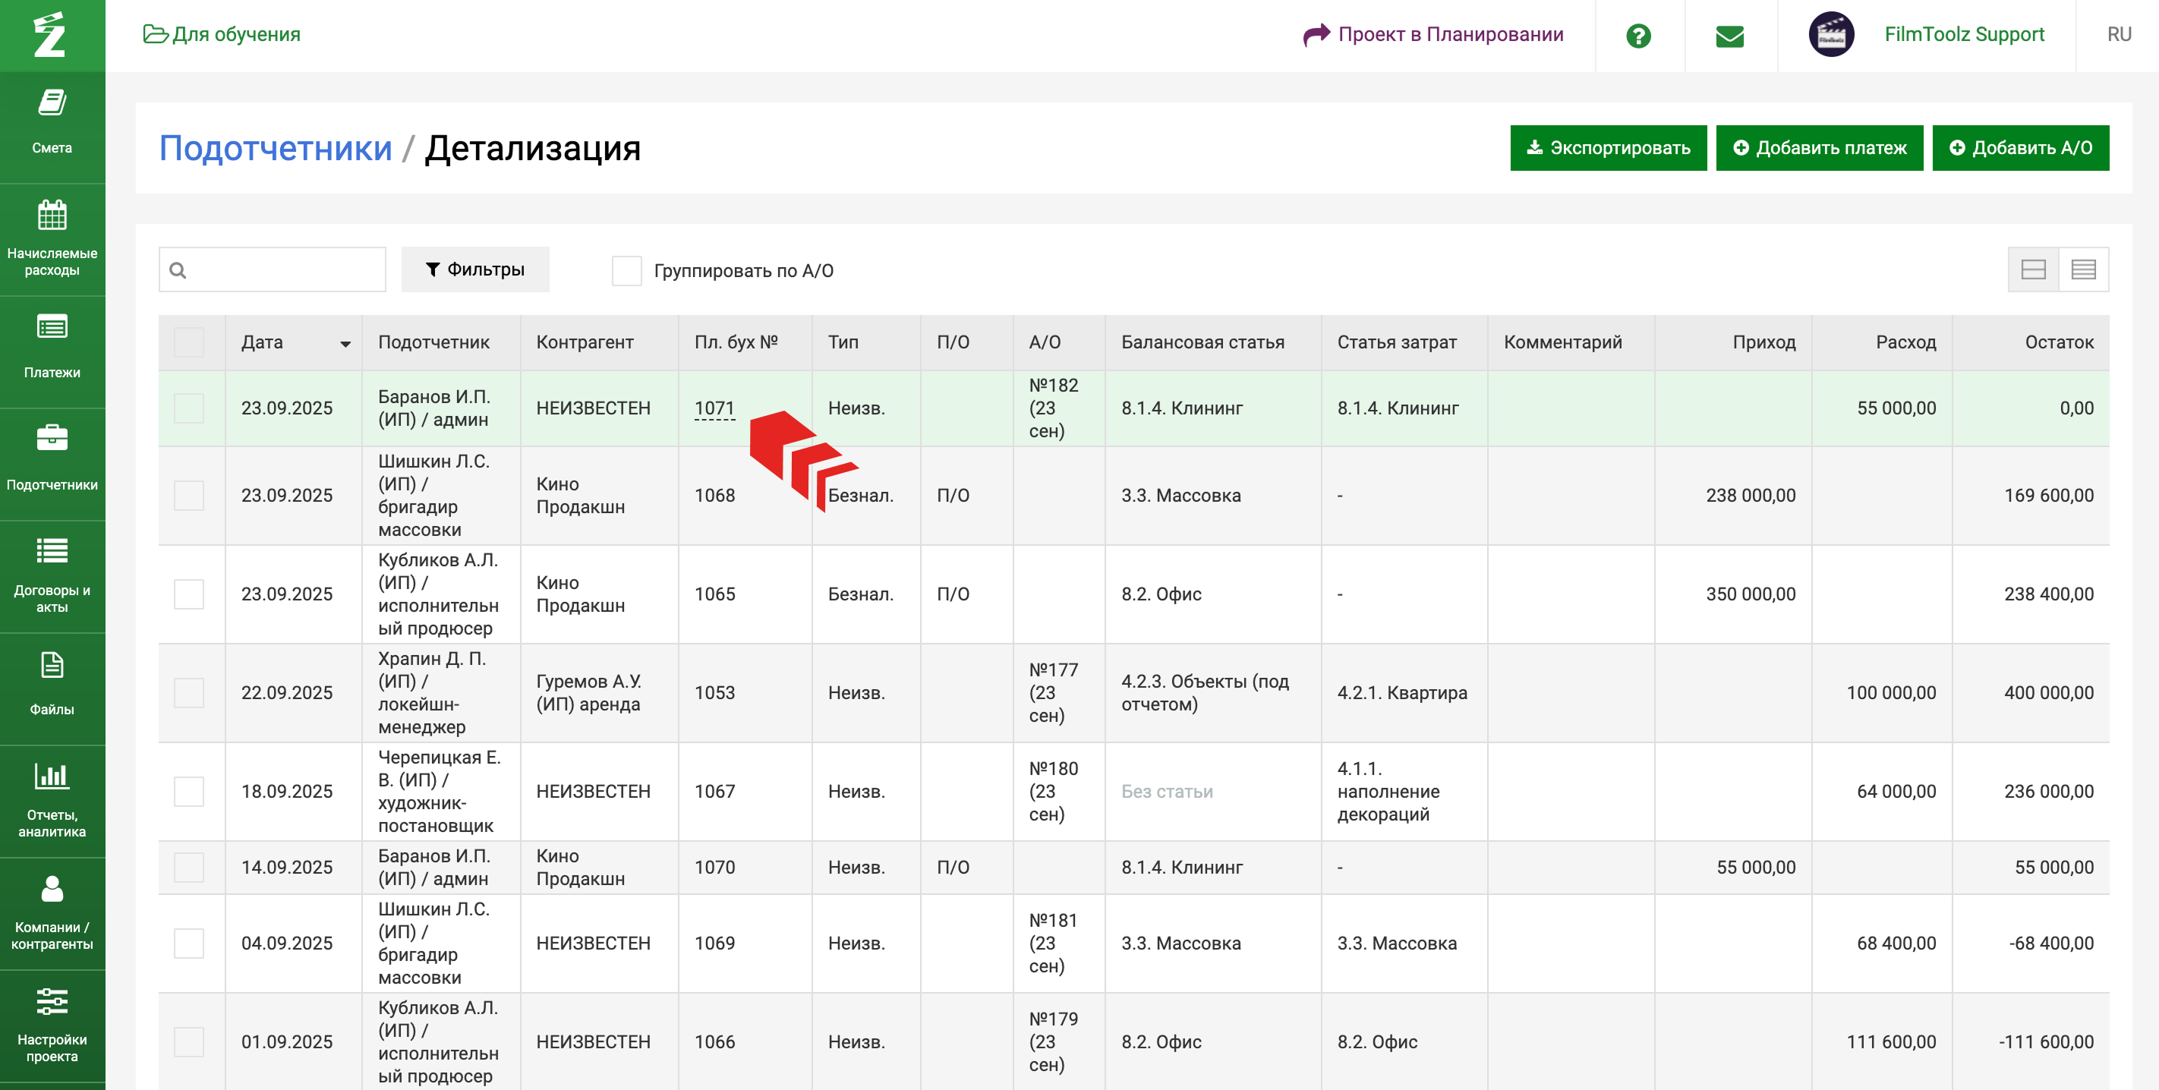The width and height of the screenshot is (2159, 1090).
Task: Open the Смета section icon
Action: point(52,104)
